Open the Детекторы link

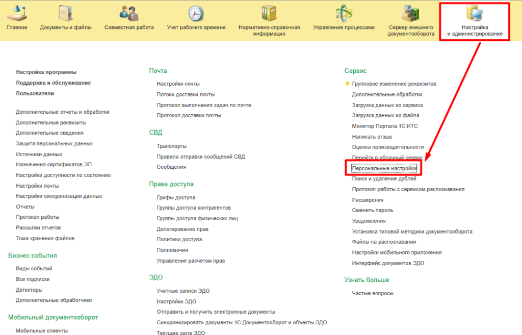pyautogui.click(x=29, y=290)
